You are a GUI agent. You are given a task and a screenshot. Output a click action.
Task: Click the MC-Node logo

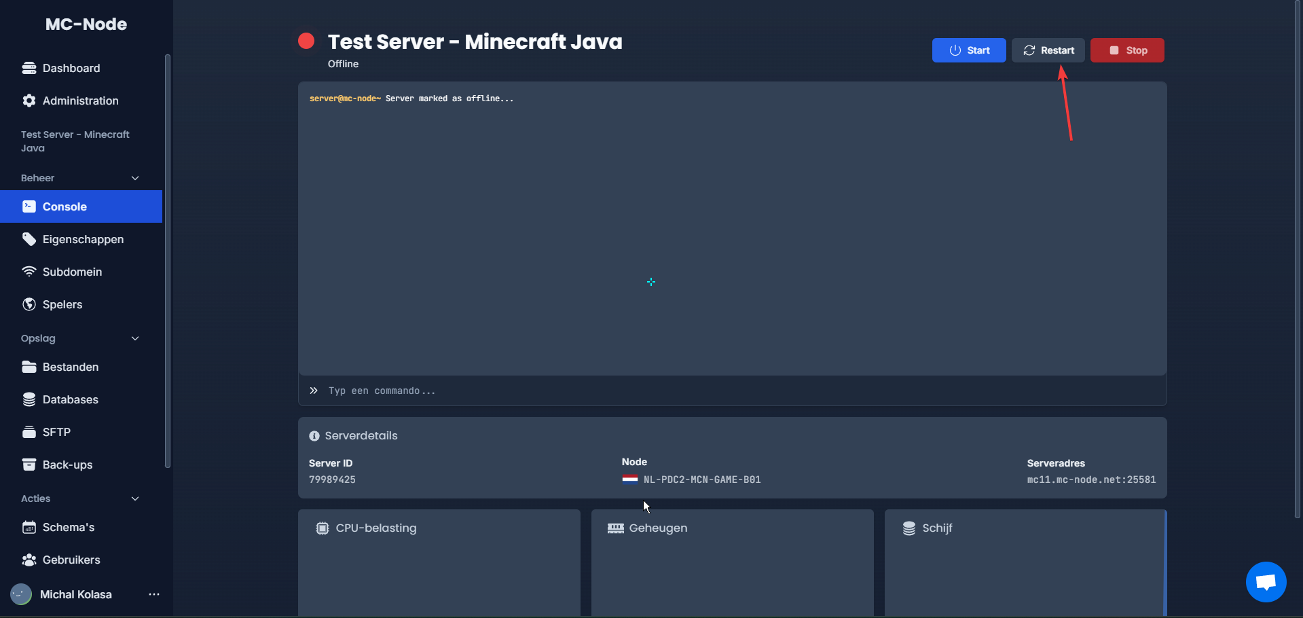[x=86, y=24]
